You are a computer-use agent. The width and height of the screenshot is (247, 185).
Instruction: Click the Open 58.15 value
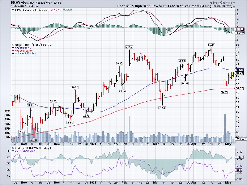[125, 6]
